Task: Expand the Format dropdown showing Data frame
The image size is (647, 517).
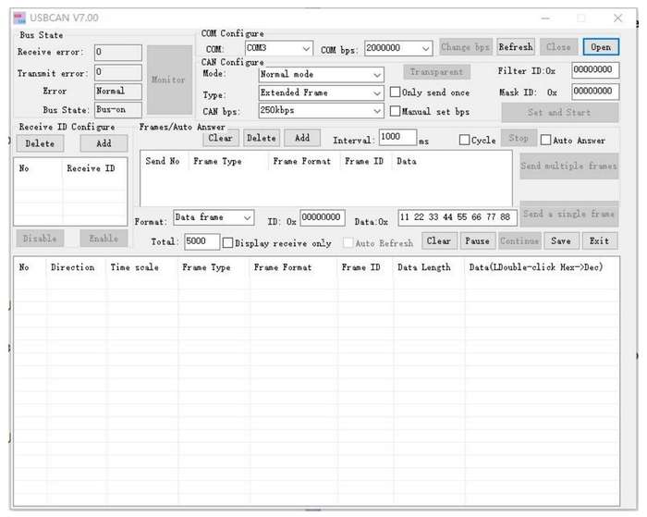Action: click(x=214, y=217)
